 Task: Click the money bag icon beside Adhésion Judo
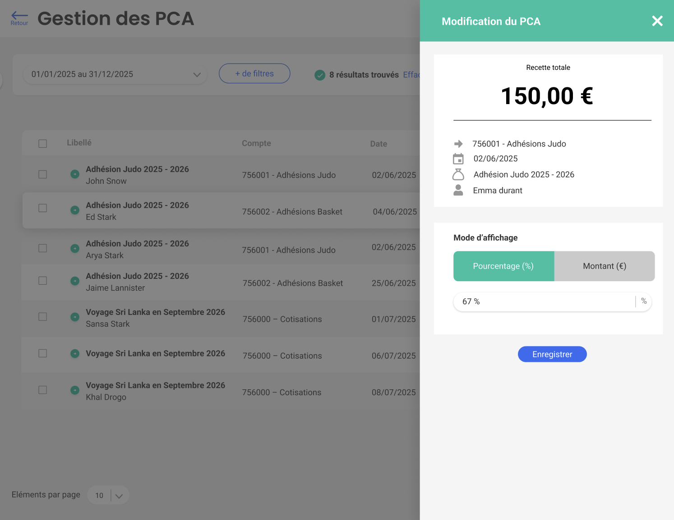click(x=458, y=174)
